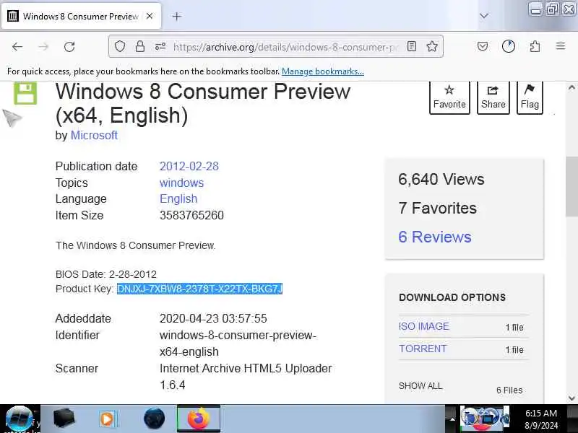Open the tracking protection shield icon
Viewport: 578px width, 433px height.
120,46
